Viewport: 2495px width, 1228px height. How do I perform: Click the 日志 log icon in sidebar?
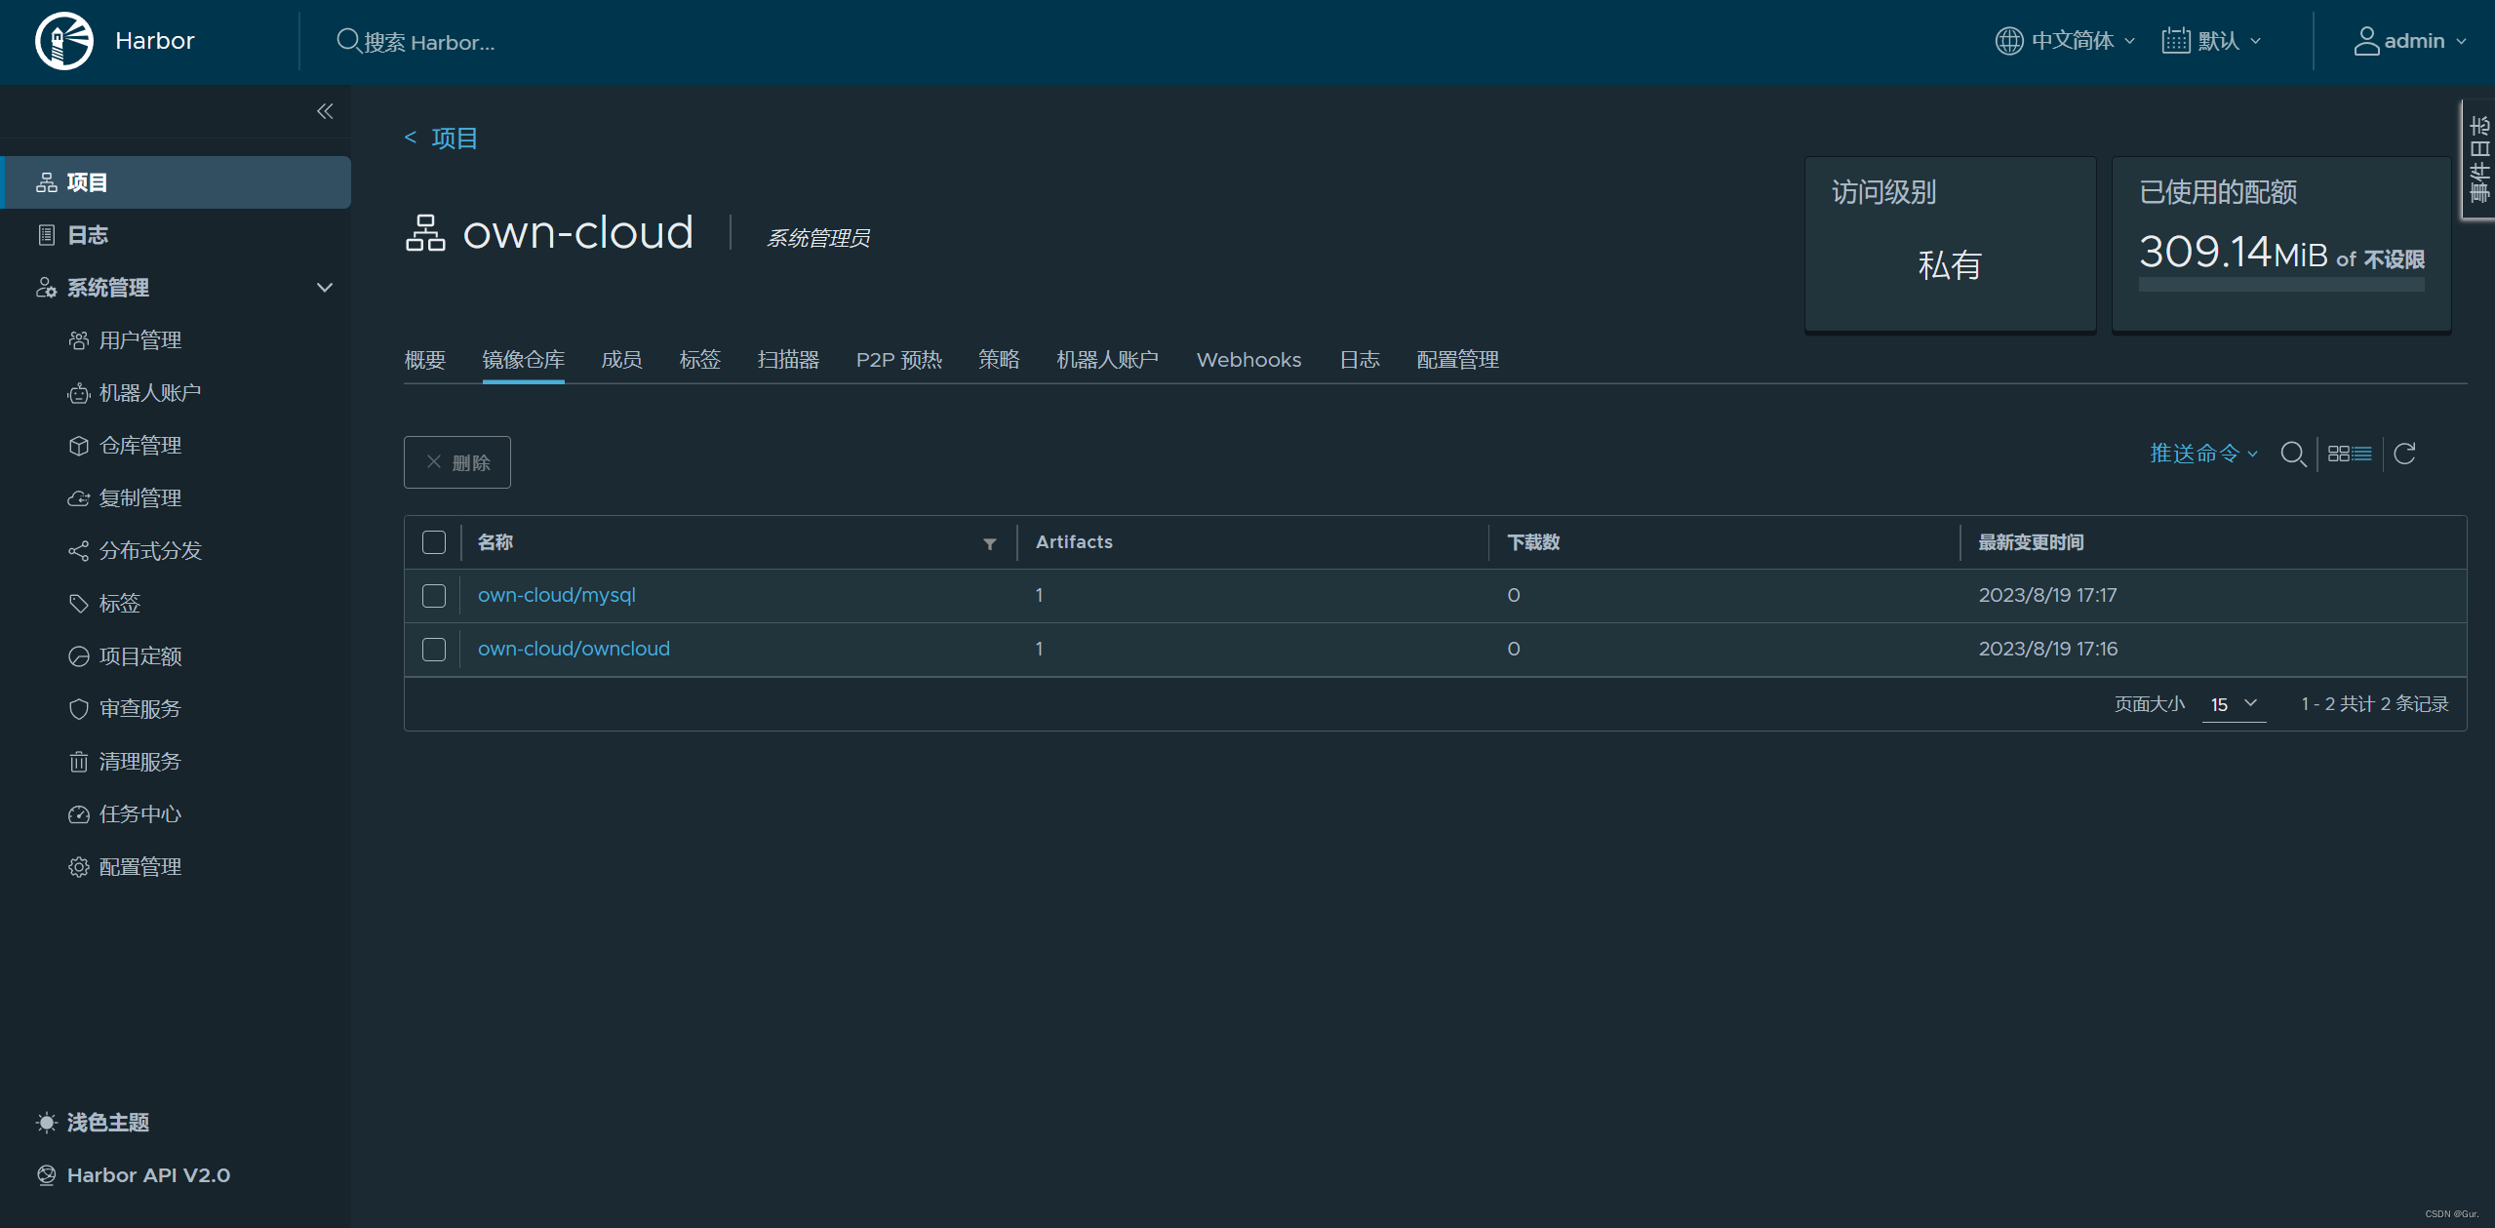[x=46, y=235]
